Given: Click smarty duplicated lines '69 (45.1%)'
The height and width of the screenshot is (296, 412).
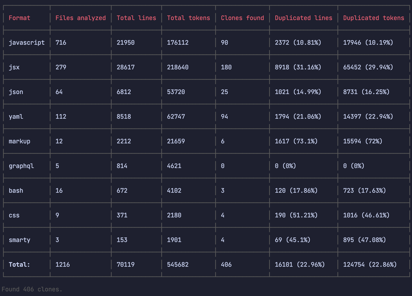Looking at the screenshot, I should [293, 240].
